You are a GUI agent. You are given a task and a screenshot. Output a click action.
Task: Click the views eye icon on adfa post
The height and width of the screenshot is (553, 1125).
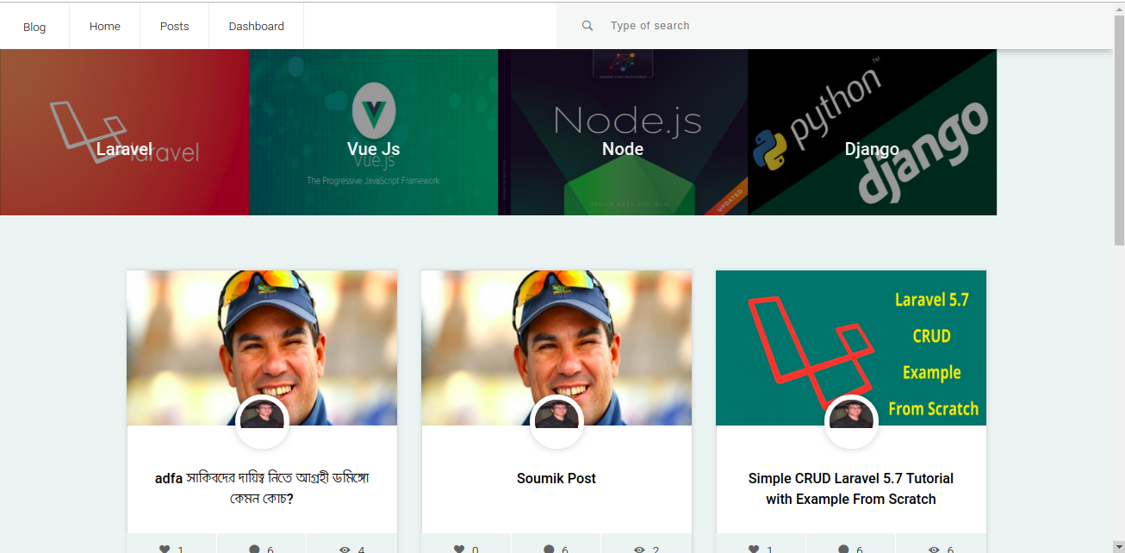pos(345,549)
